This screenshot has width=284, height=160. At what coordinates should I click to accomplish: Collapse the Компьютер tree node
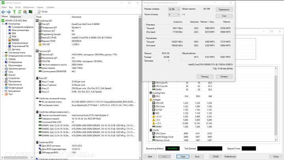click(3, 24)
